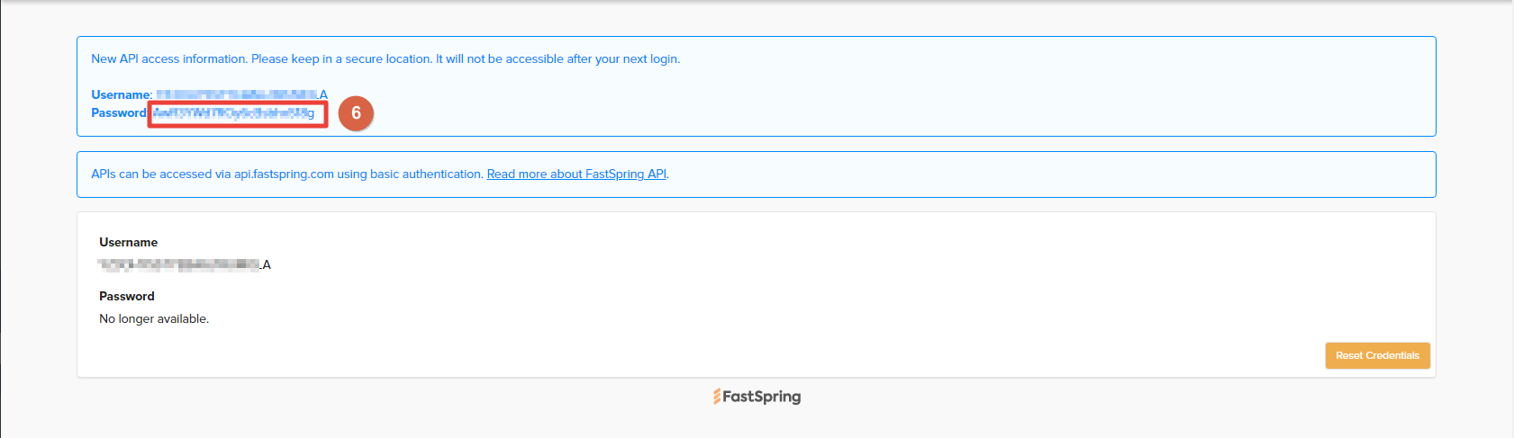
Task: Click the red numbered 6 step badge
Action: tap(356, 112)
